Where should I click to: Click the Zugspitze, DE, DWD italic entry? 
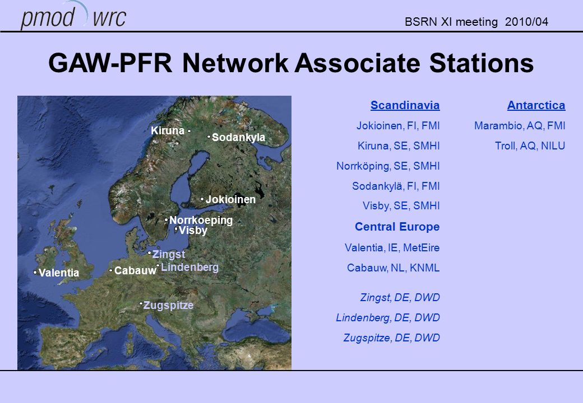(x=391, y=338)
